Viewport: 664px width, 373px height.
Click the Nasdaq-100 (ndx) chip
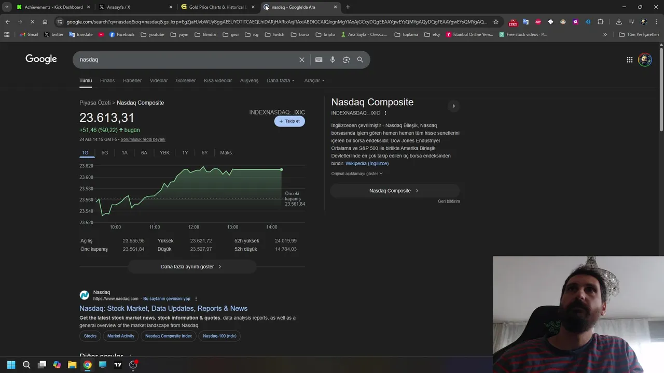pos(219,336)
